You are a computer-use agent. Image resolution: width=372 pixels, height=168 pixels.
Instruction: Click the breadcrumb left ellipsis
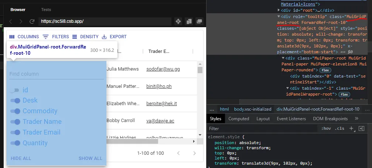pyautogui.click(x=212, y=109)
